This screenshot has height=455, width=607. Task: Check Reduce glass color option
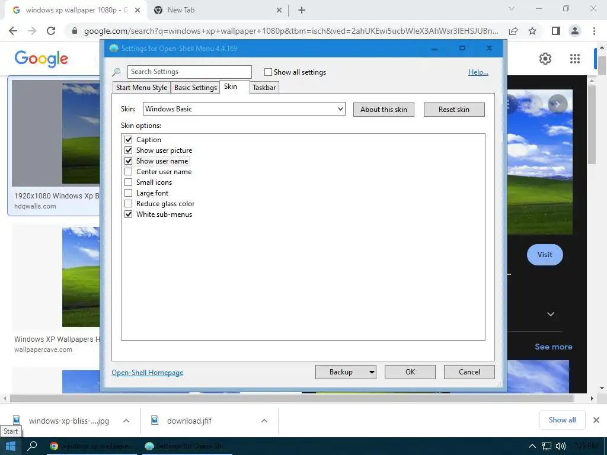128,204
